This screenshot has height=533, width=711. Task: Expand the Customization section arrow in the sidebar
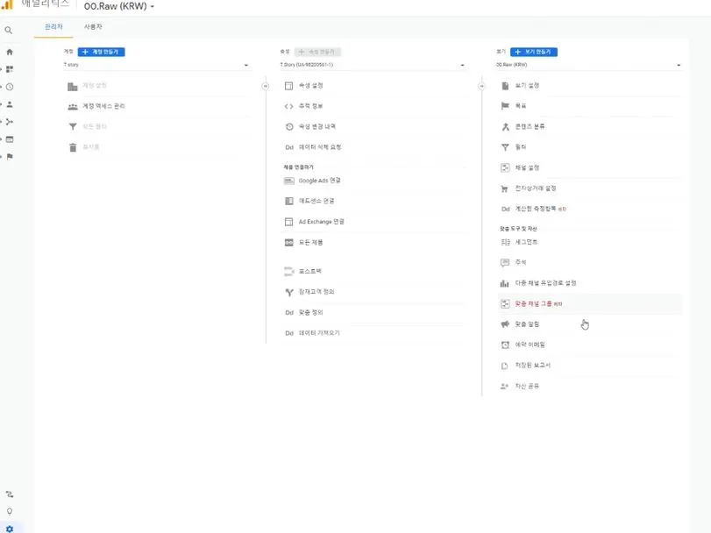tap(2, 69)
